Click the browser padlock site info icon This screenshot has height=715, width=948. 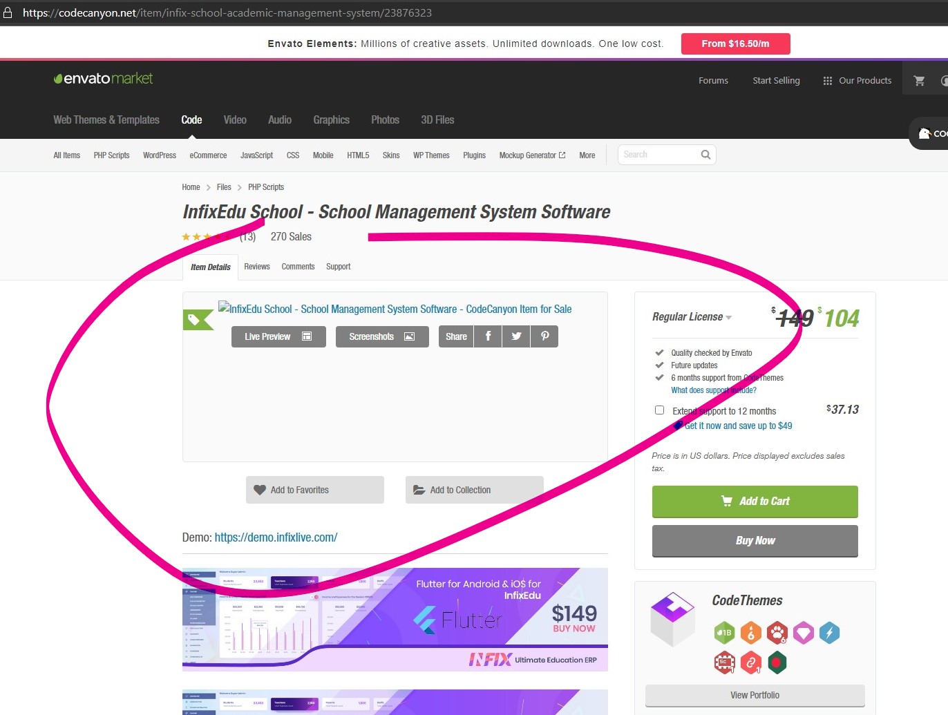point(8,12)
